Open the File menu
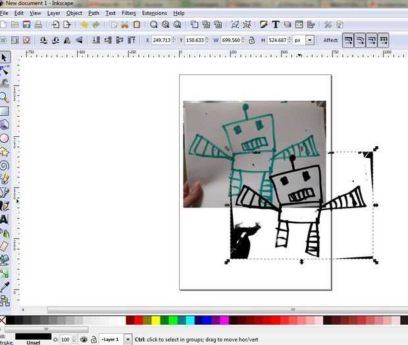Screen dimensions: 408x345 [x=4, y=13]
